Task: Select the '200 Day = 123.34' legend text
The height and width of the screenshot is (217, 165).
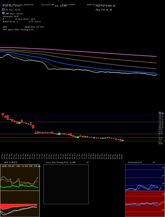Action: point(14,14)
